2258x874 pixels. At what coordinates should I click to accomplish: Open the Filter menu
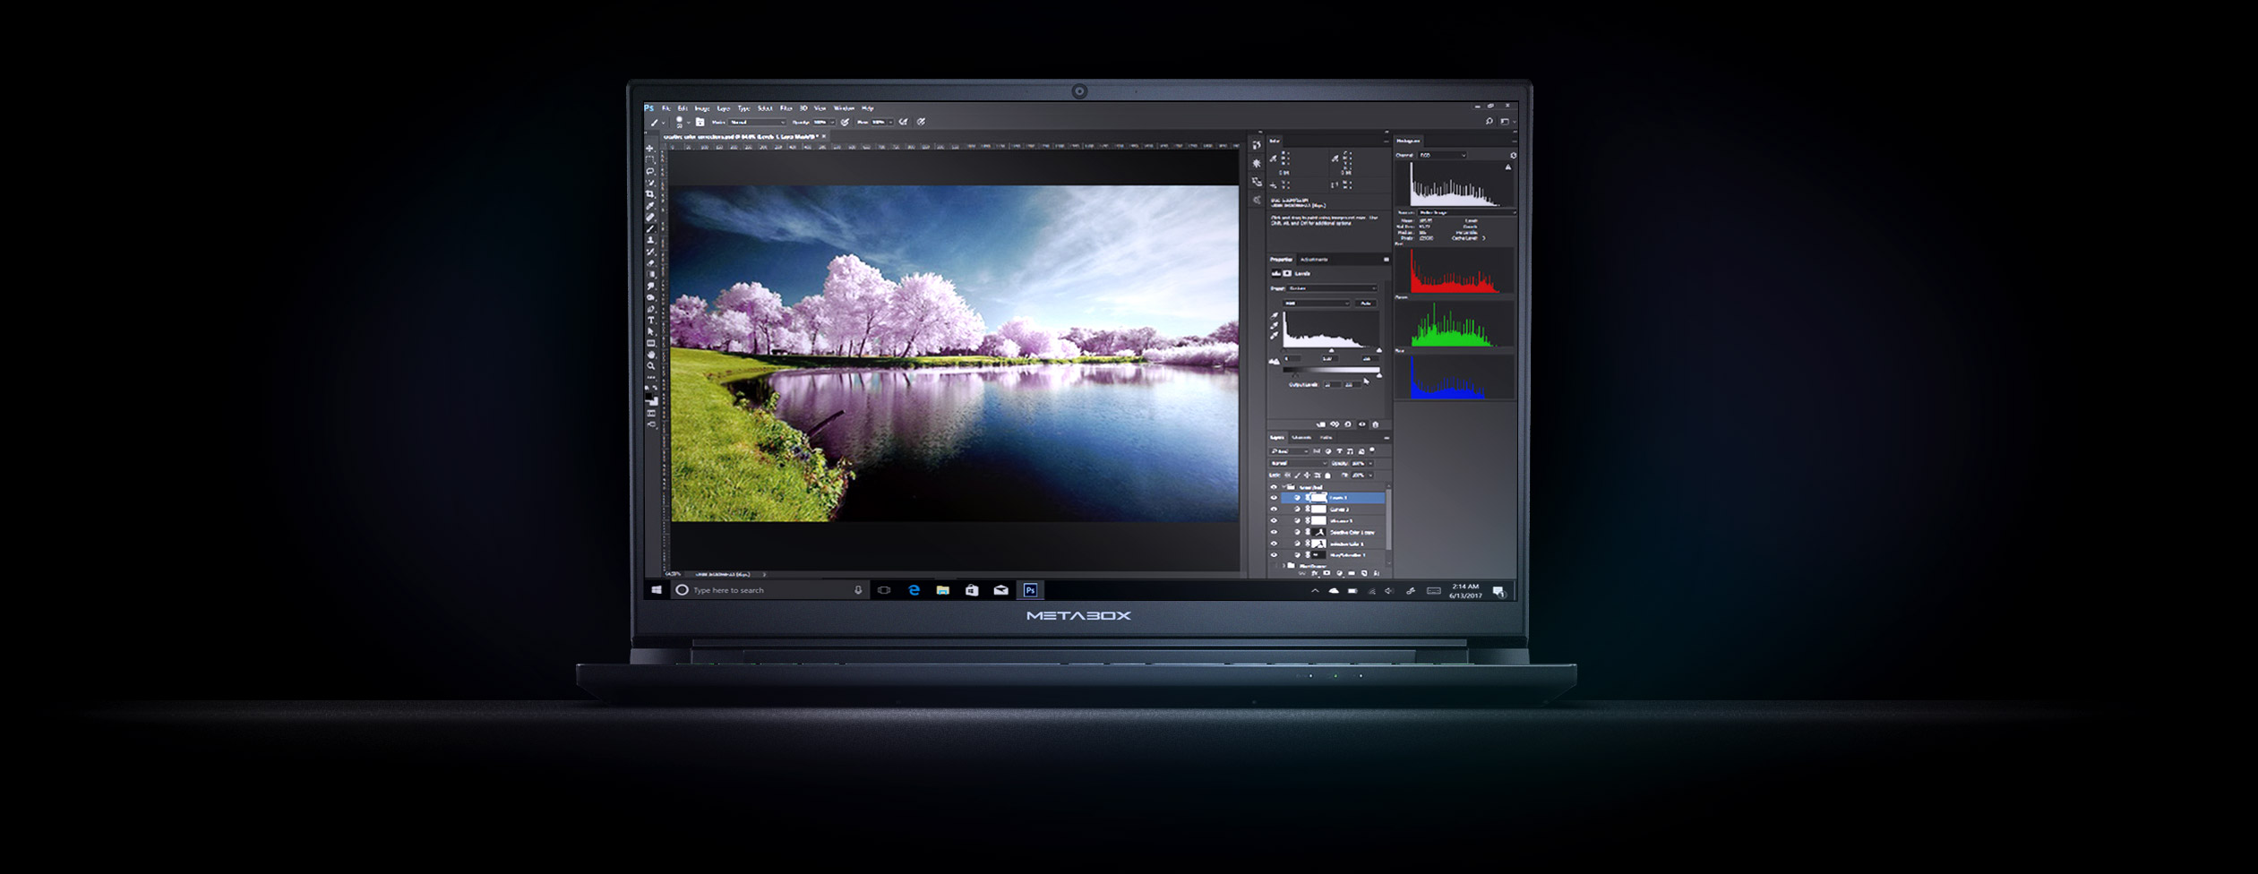(786, 108)
